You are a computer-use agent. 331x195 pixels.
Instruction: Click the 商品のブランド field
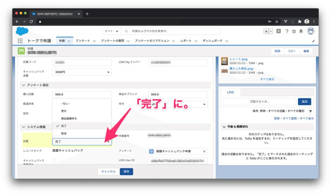(x=178, y=95)
